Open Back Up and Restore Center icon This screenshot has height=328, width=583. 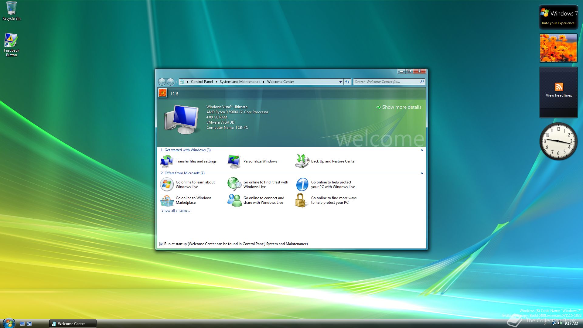(302, 161)
